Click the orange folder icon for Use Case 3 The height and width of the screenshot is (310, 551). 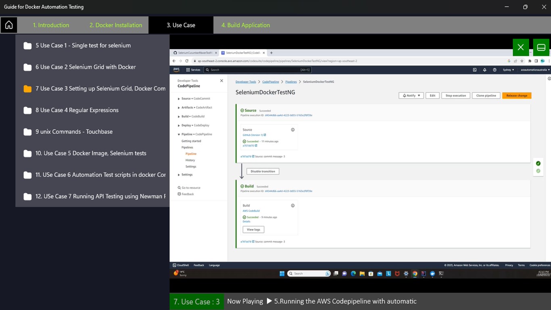[x=27, y=89]
